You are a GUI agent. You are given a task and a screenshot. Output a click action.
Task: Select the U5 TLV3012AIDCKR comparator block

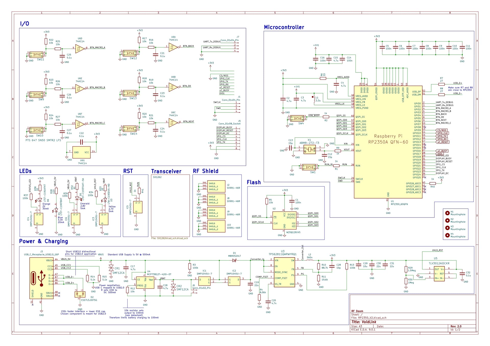439,274
